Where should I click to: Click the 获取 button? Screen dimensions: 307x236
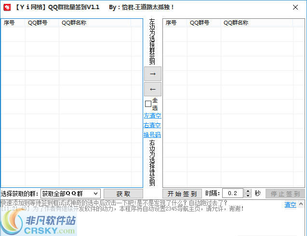[123, 194]
